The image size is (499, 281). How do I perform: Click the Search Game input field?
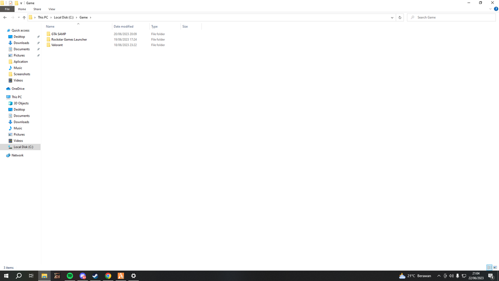[x=451, y=18]
